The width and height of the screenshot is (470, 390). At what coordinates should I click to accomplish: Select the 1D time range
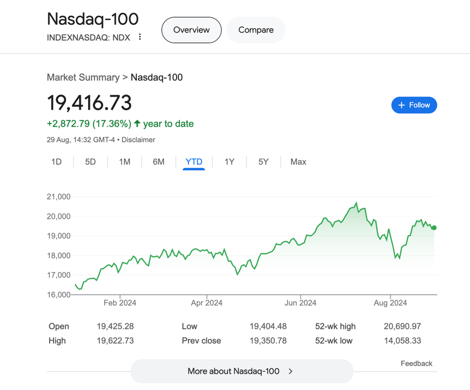[56, 162]
